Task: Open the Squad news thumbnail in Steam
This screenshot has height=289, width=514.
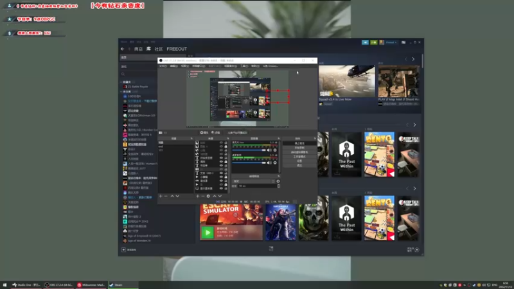Action: pyautogui.click(x=347, y=81)
